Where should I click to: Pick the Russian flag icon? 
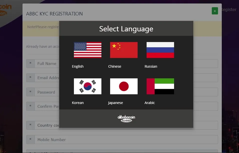(x=160, y=50)
